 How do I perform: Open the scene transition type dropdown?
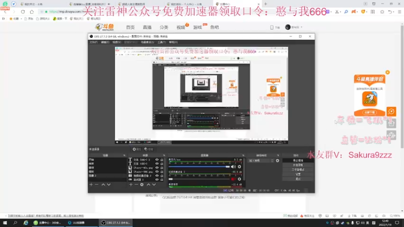click(x=261, y=160)
